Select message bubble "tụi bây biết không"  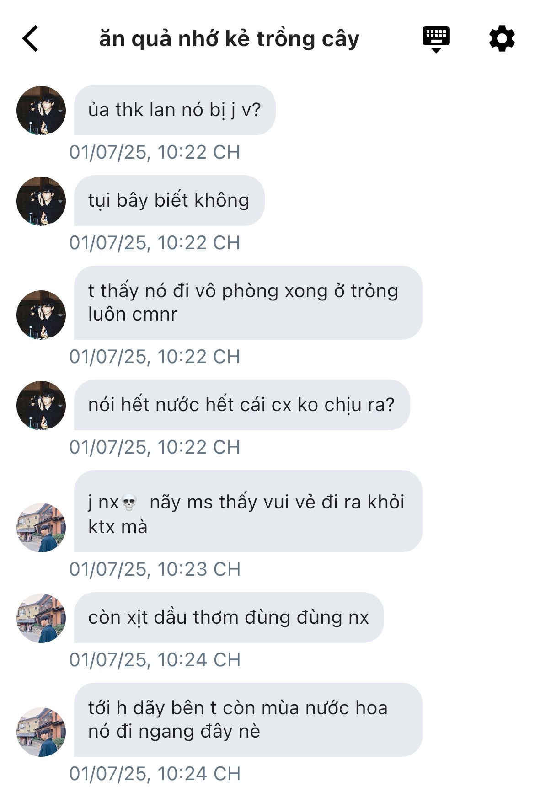tap(169, 200)
